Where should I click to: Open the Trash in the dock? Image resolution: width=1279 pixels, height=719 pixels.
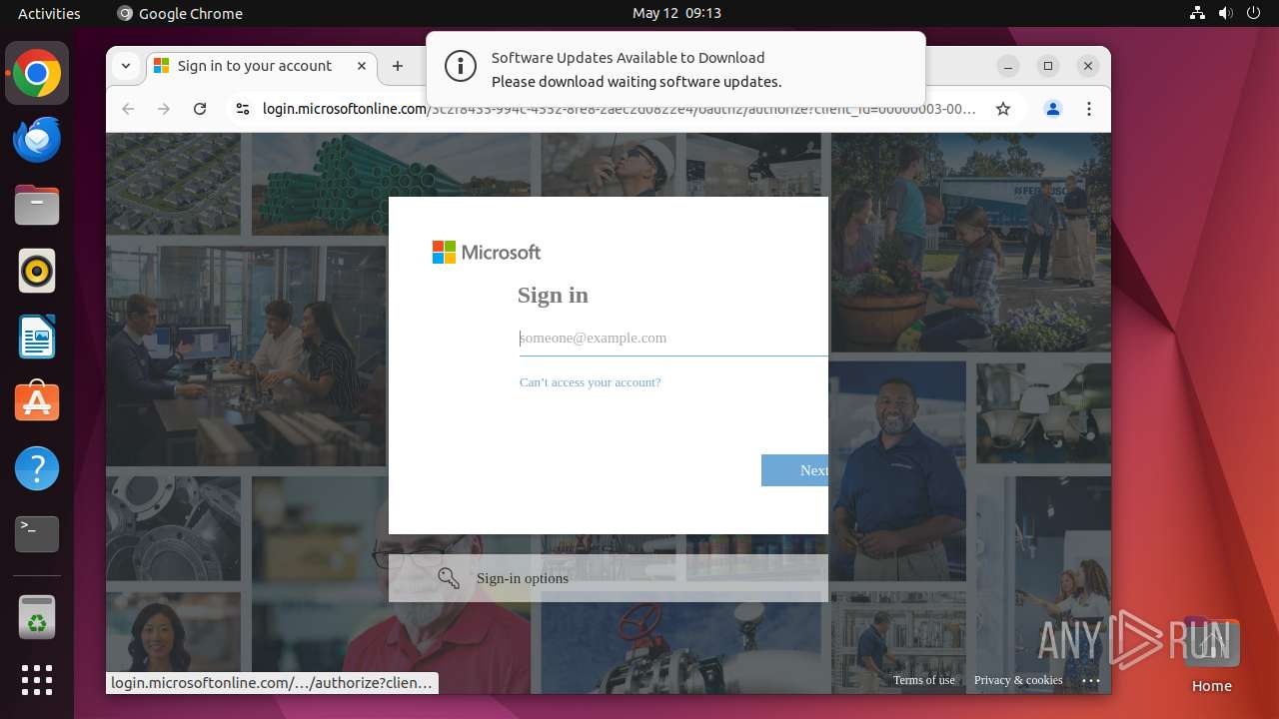click(x=37, y=617)
